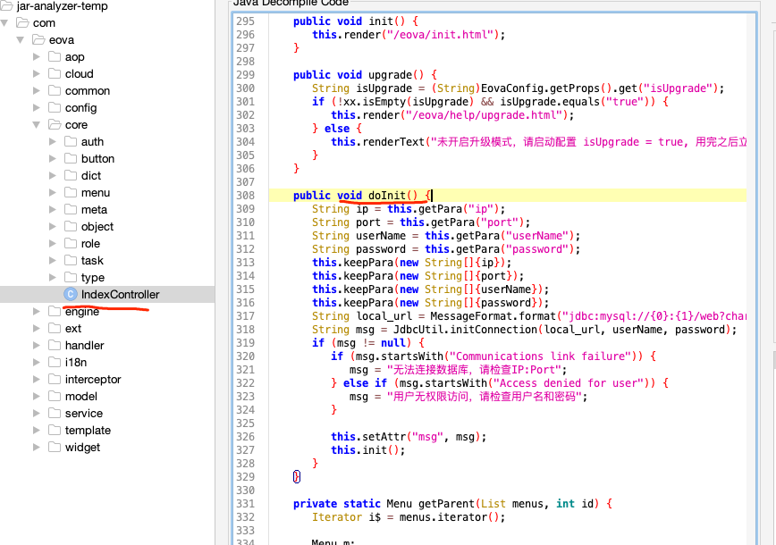The image size is (776, 545).
Task: Click the aop folder icon
Action: click(x=55, y=56)
